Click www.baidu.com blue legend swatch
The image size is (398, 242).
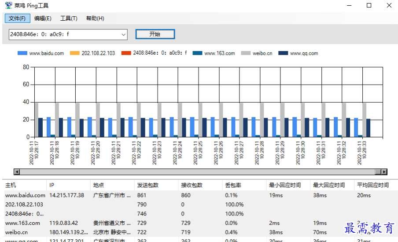22,53
